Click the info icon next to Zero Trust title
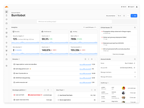 [64, 90]
